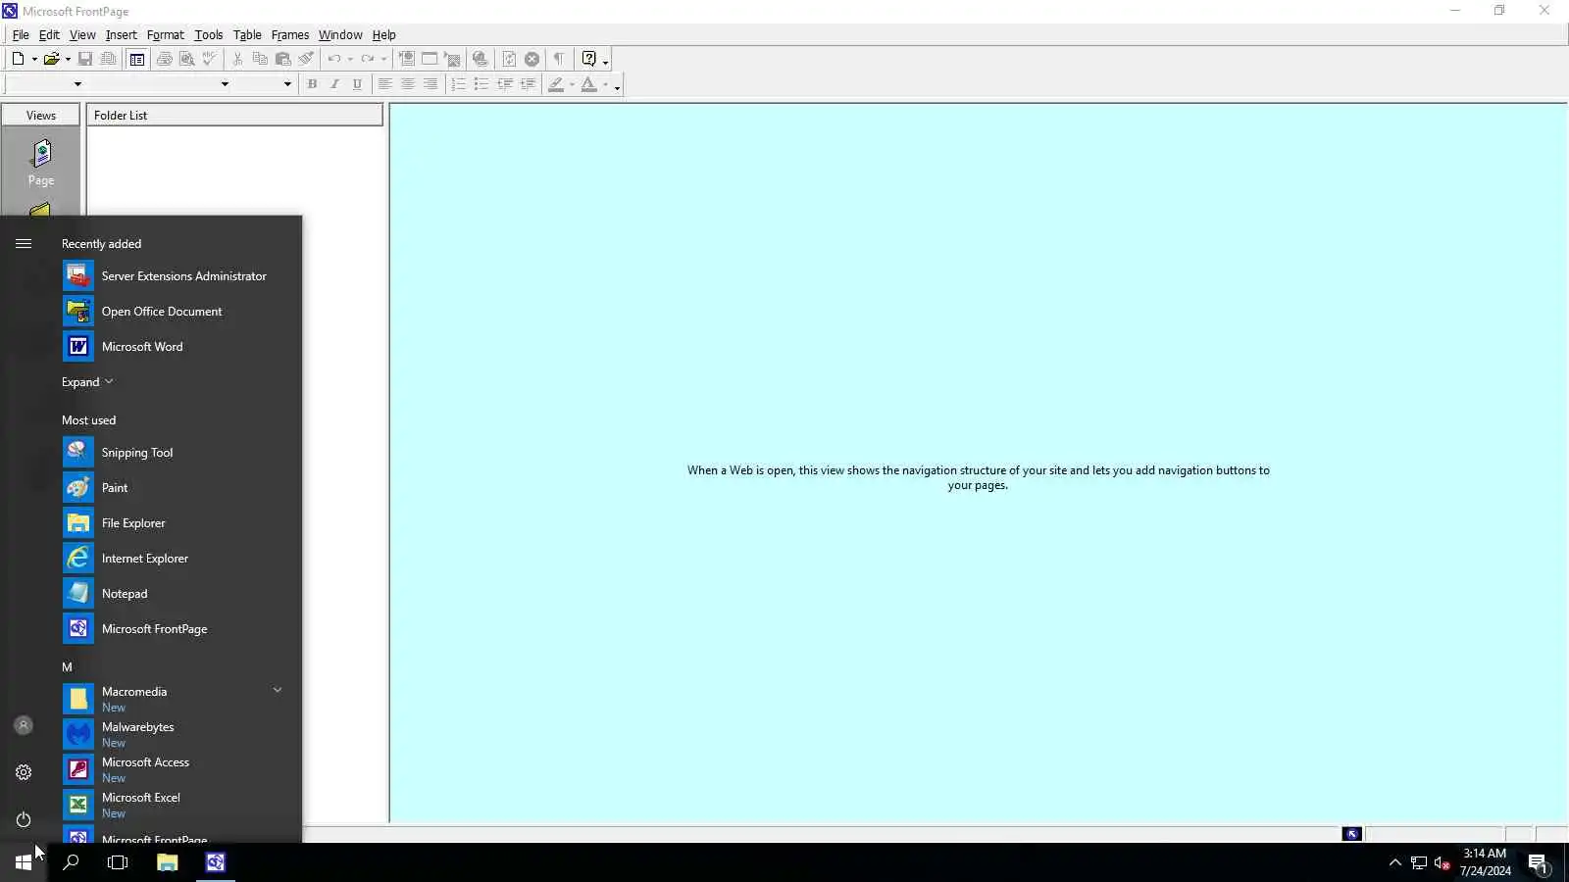Open the Frames menu
This screenshot has width=1569, height=882.
[289, 34]
